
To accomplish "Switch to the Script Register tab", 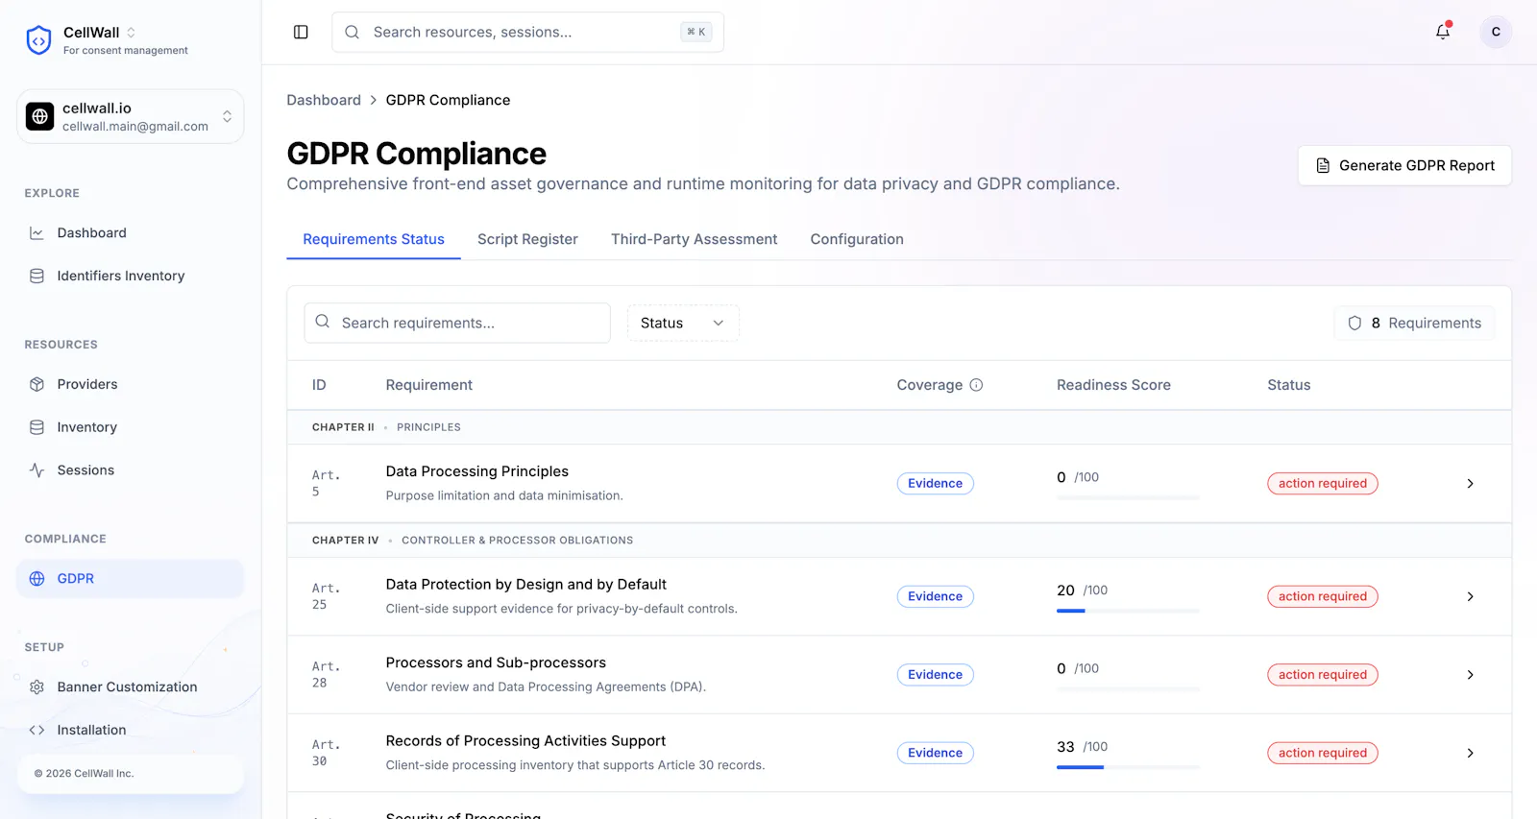I will click(527, 239).
